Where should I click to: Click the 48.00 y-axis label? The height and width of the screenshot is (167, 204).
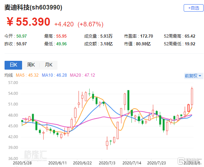coord(13,115)
